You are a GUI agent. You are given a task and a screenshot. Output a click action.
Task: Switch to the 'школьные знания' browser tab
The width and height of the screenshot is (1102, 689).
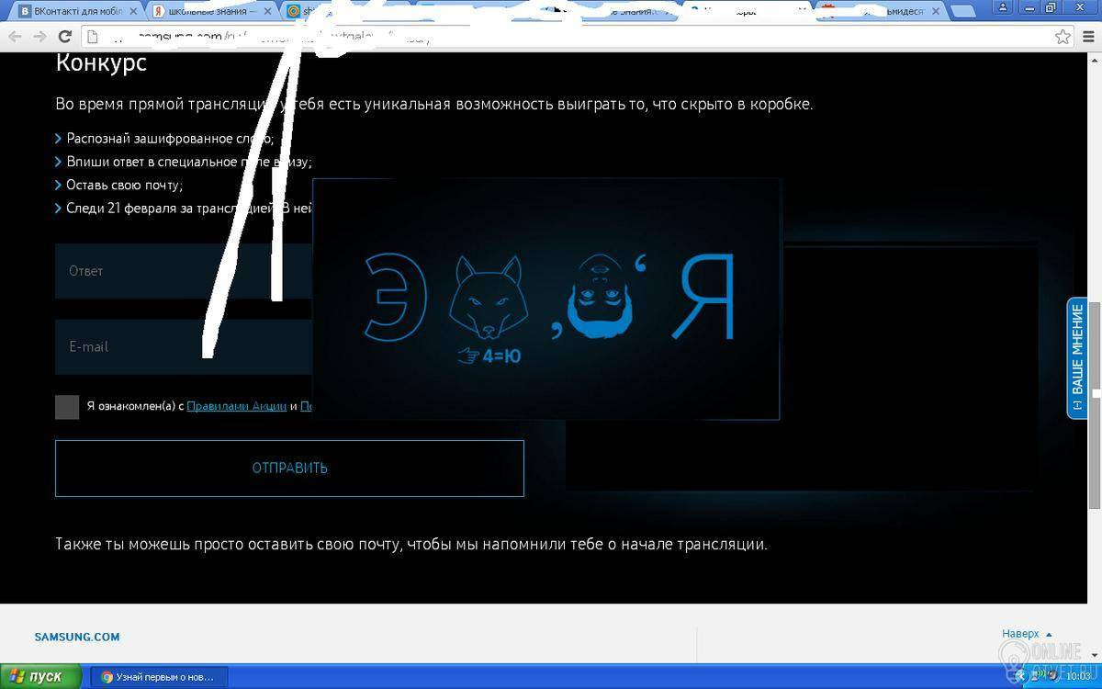click(212, 12)
